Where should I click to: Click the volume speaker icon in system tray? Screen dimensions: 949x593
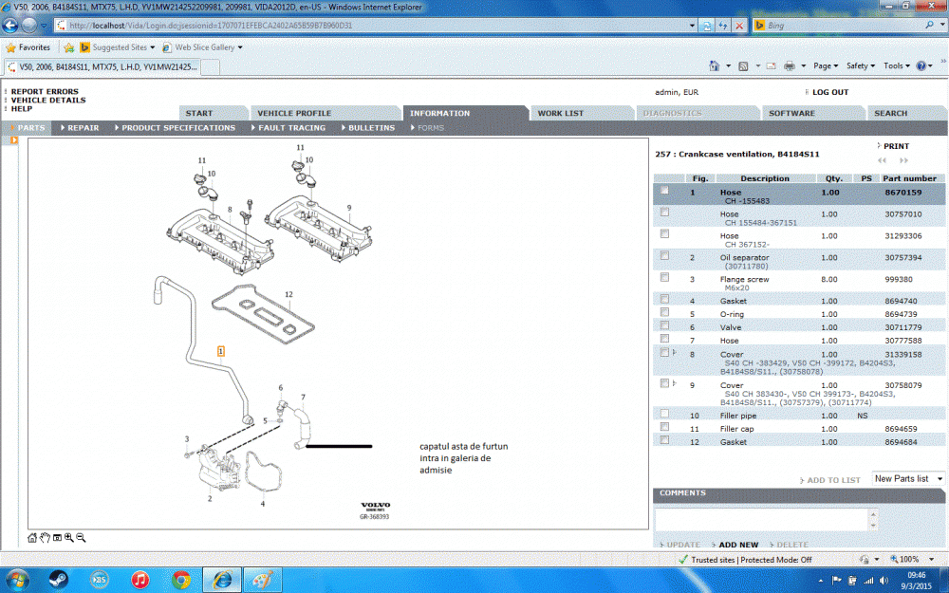[884, 581]
